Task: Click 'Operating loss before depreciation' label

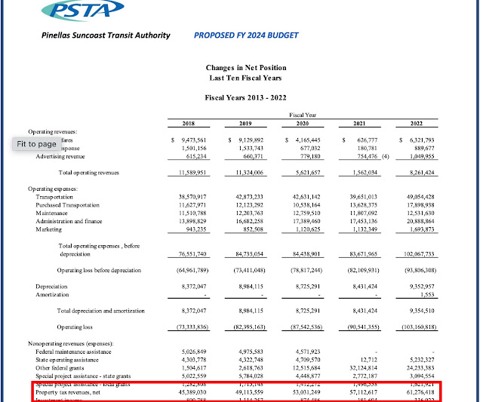Action: click(x=99, y=270)
